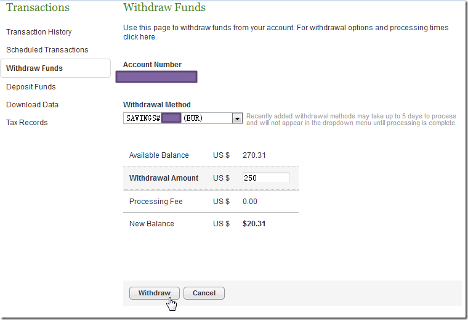
Task: Expand the Withdrawal Method dropdown arrow
Action: pos(237,118)
